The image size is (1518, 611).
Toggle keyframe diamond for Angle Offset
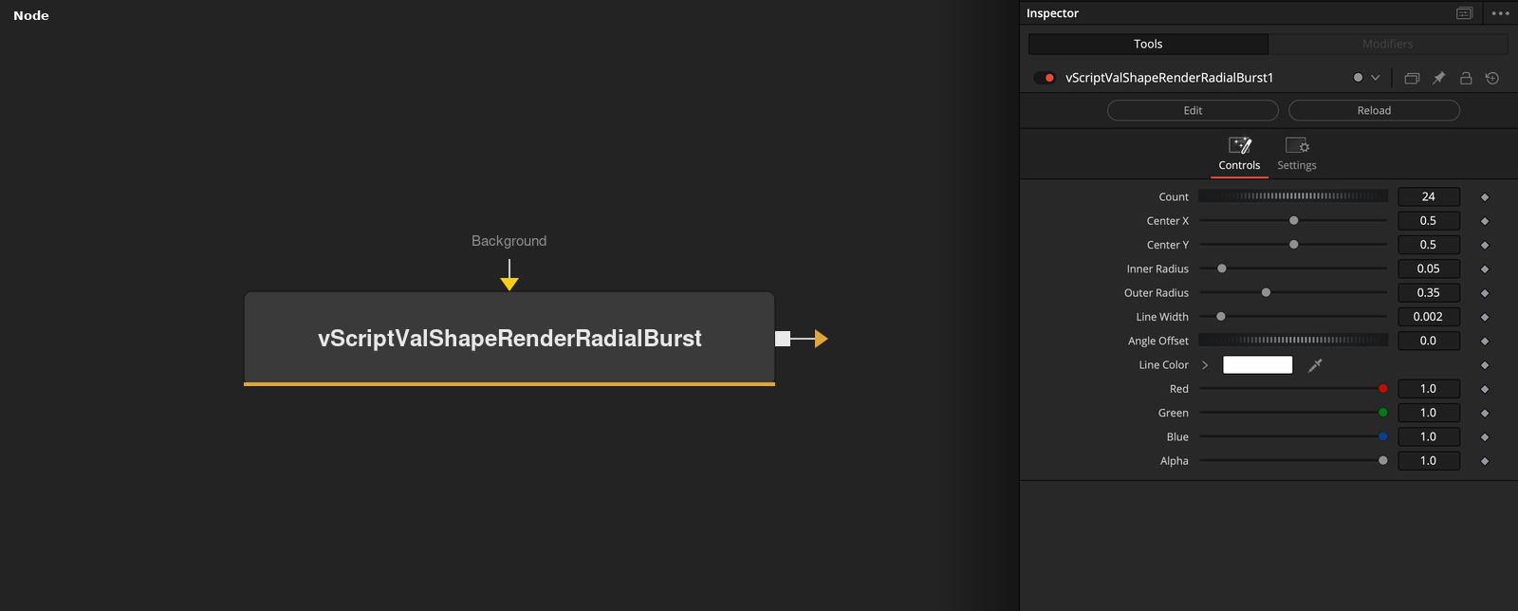1485,342
